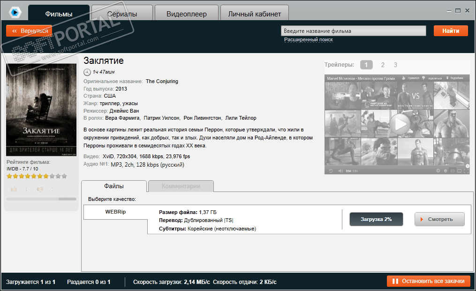Open trailer settings gear icon
Image resolution: width=476 pixels, height=291 pixels.
point(438,171)
